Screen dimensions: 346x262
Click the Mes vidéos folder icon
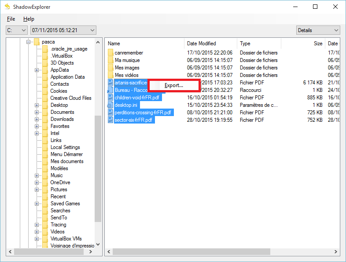pyautogui.click(x=110, y=75)
